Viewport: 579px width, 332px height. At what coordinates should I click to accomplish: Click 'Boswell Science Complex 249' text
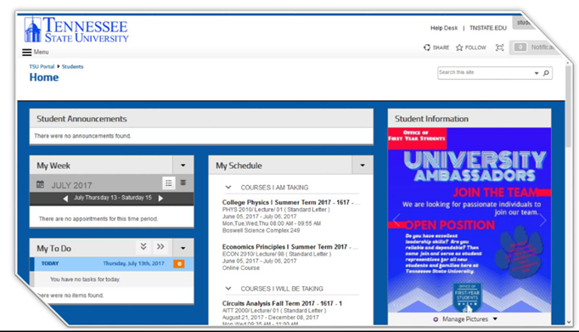[261, 230]
